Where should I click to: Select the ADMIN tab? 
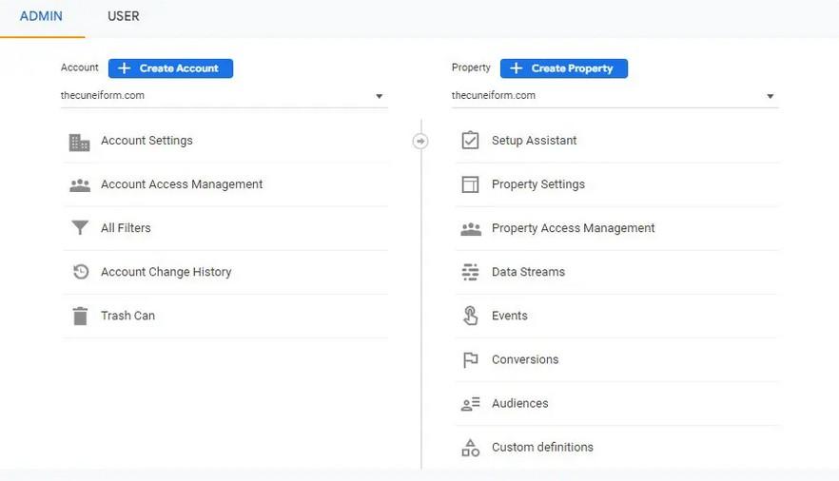coord(41,16)
